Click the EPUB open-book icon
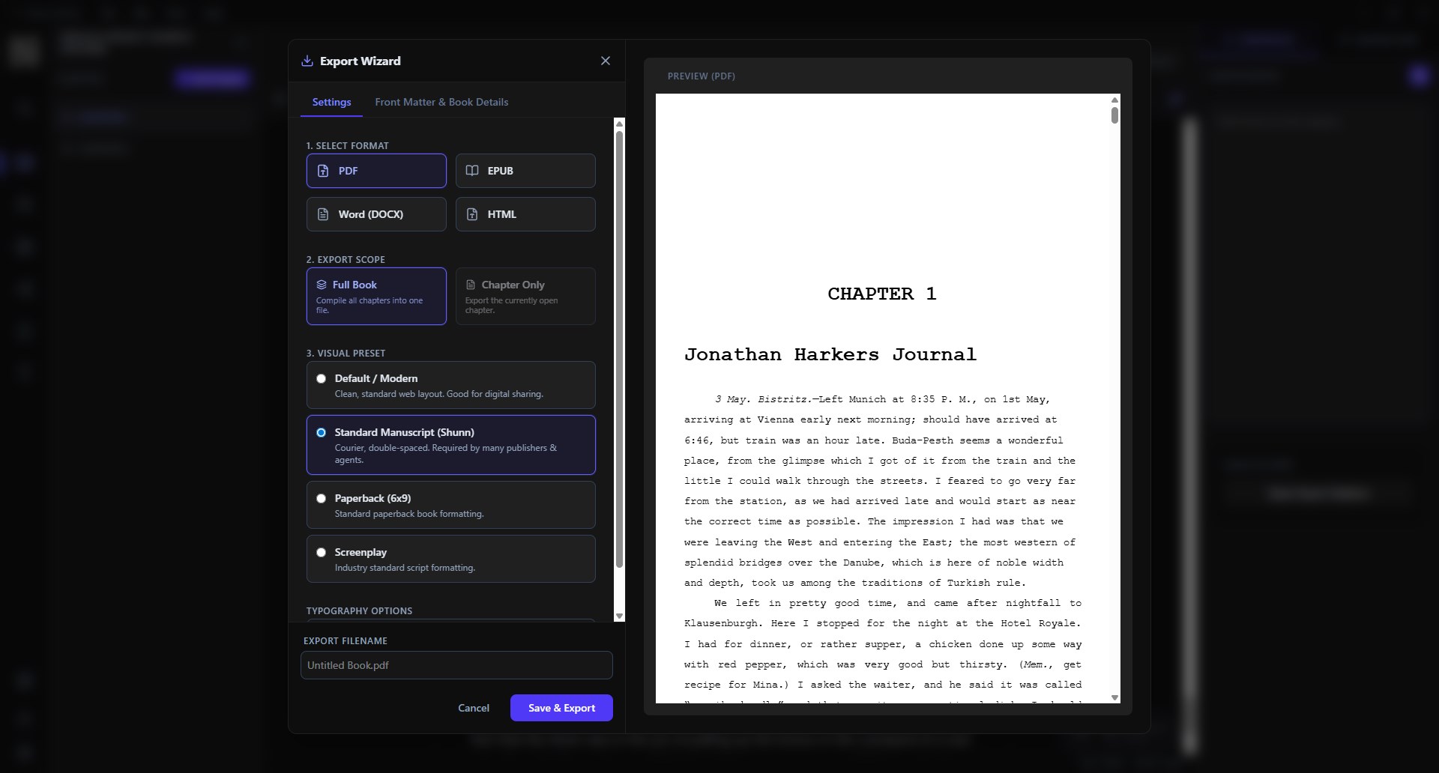The height and width of the screenshot is (773, 1439). click(x=472, y=171)
